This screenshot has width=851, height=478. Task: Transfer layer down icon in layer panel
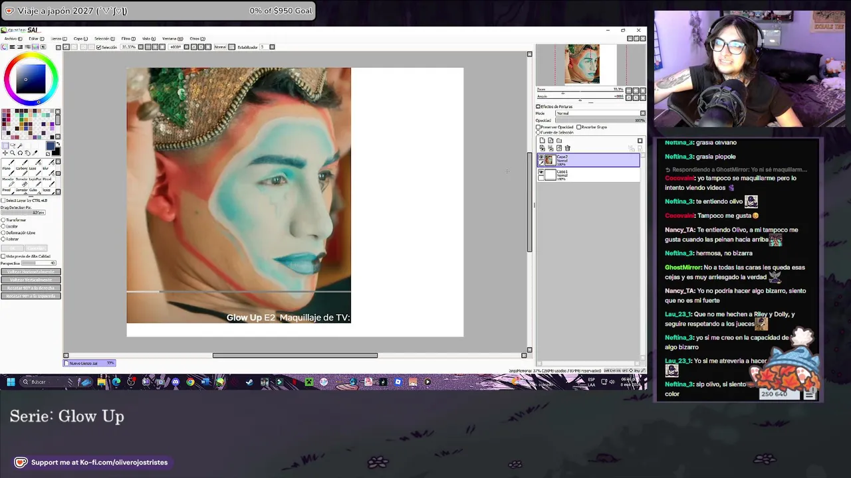pos(543,148)
